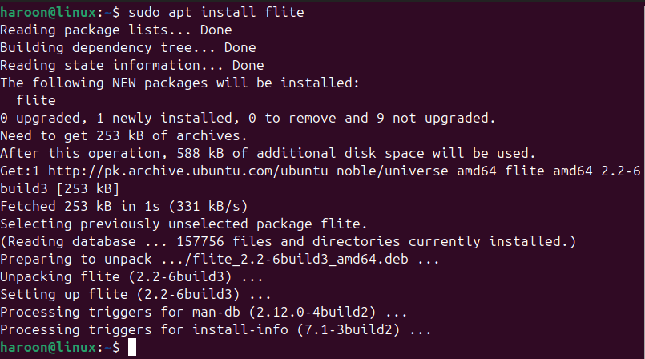Click the 'Unpacking flite (2.2-6build3)' line
The height and width of the screenshot is (359, 645).
[131, 276]
